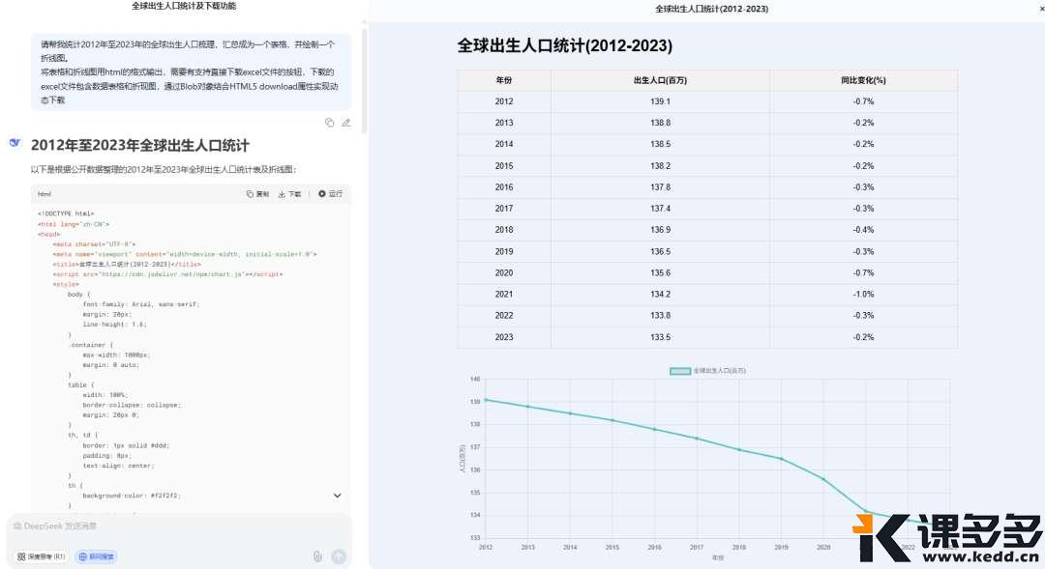Click the chart data point for 2019

pyautogui.click(x=781, y=459)
